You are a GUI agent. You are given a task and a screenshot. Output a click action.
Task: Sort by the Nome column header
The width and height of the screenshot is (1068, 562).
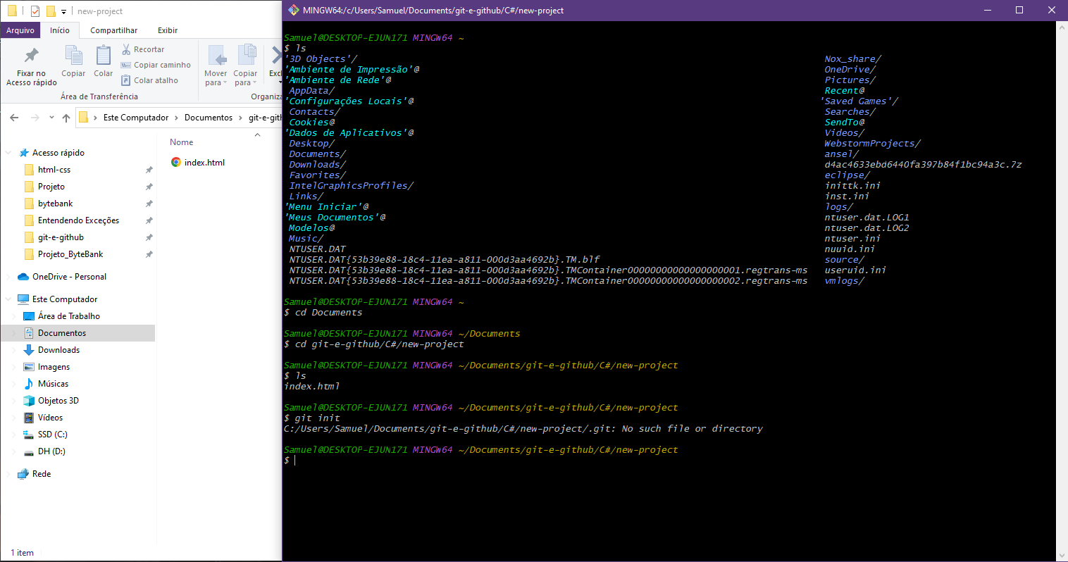coord(182,142)
